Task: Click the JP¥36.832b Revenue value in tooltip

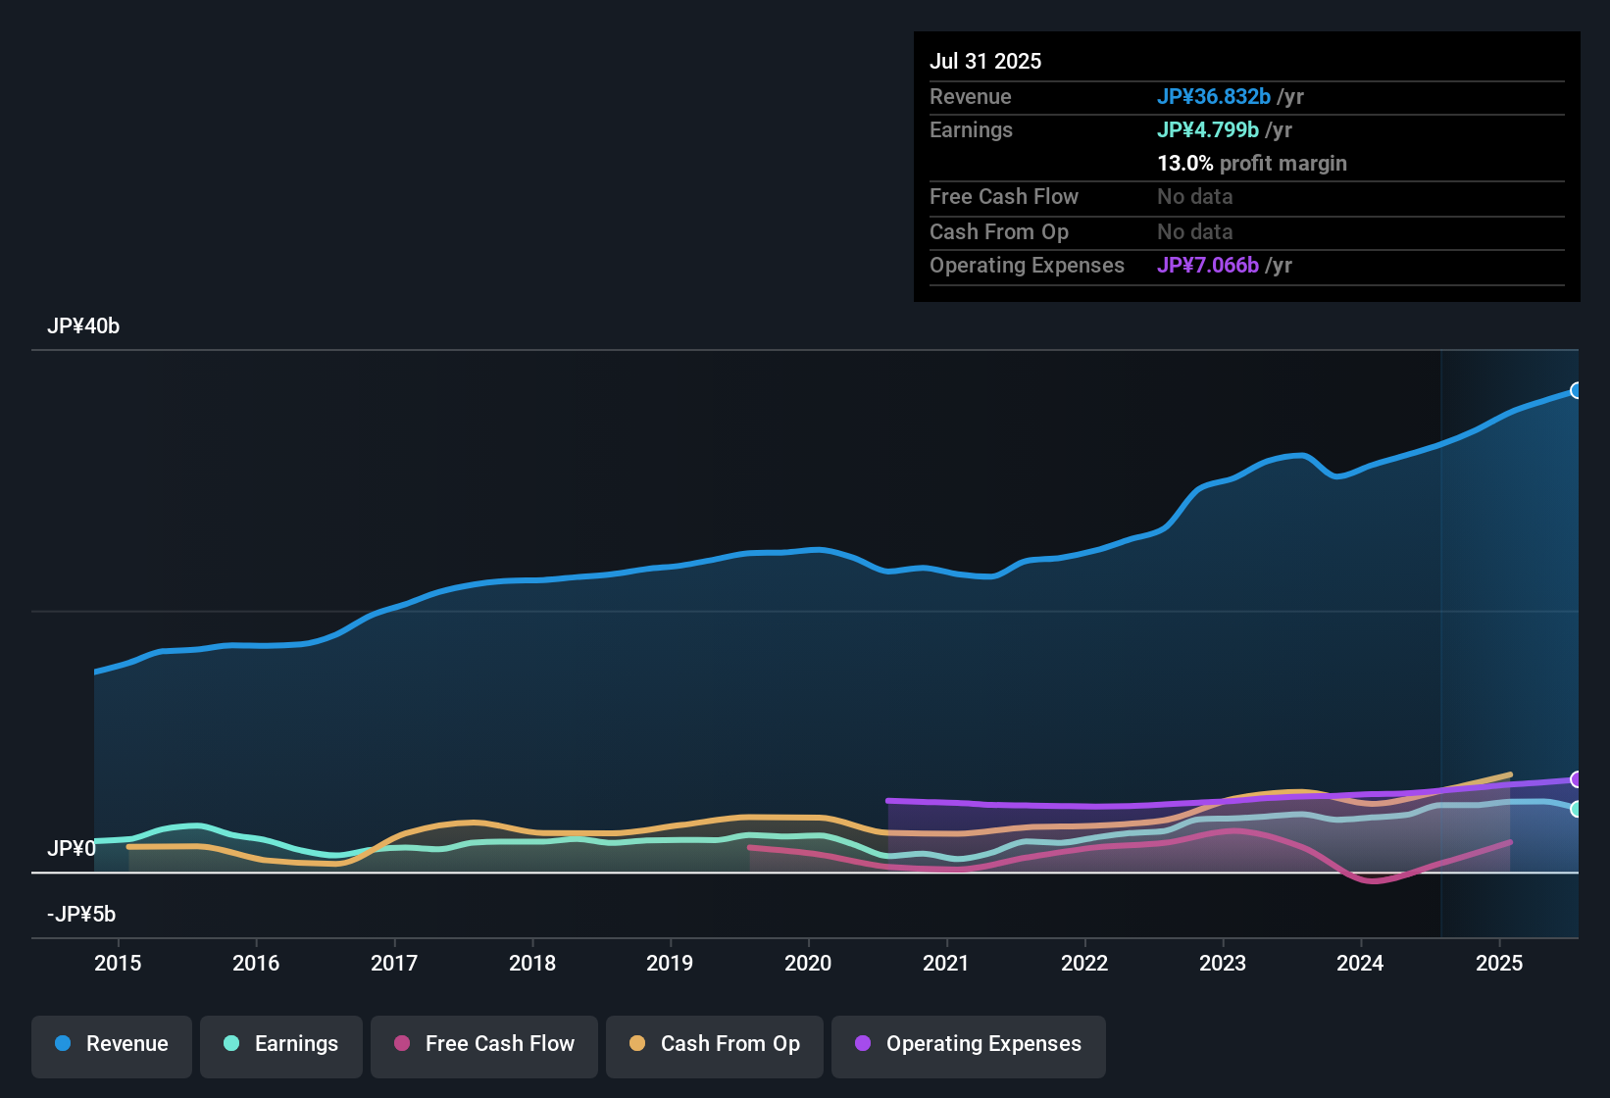Action: point(1215,96)
